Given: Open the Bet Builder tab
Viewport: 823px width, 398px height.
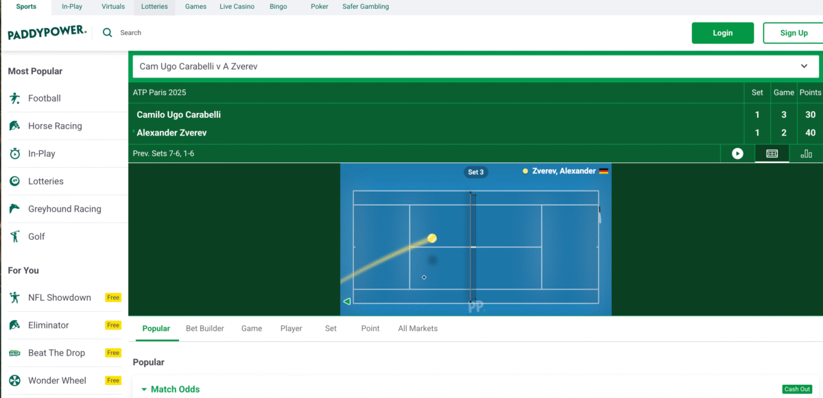Looking at the screenshot, I should [x=205, y=328].
